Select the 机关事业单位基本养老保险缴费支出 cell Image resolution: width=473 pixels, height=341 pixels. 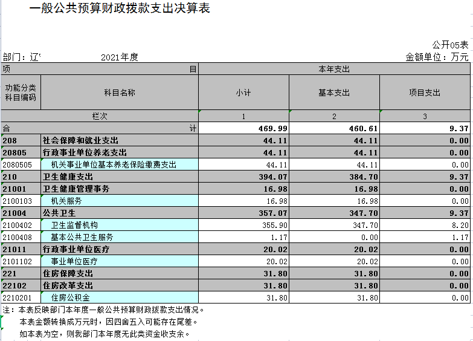point(120,164)
